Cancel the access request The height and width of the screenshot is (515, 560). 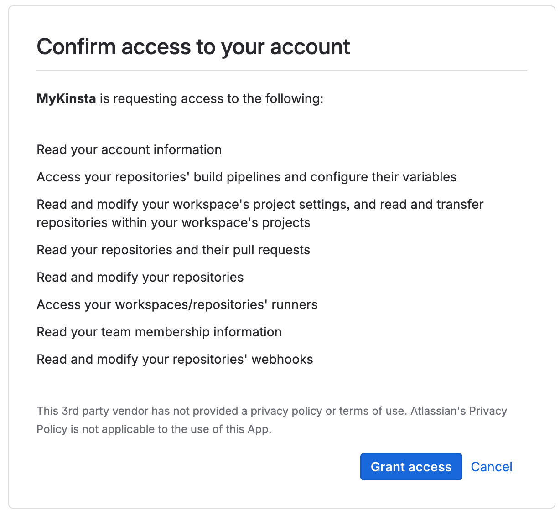pyautogui.click(x=491, y=467)
